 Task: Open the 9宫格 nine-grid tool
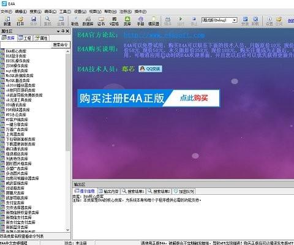114,21
